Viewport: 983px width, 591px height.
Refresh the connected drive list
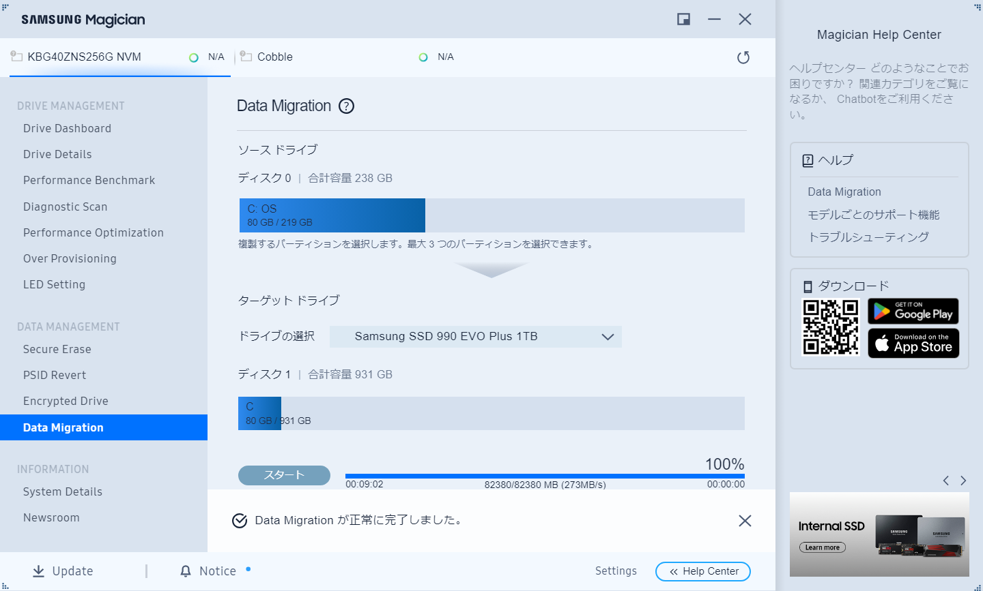click(x=743, y=57)
